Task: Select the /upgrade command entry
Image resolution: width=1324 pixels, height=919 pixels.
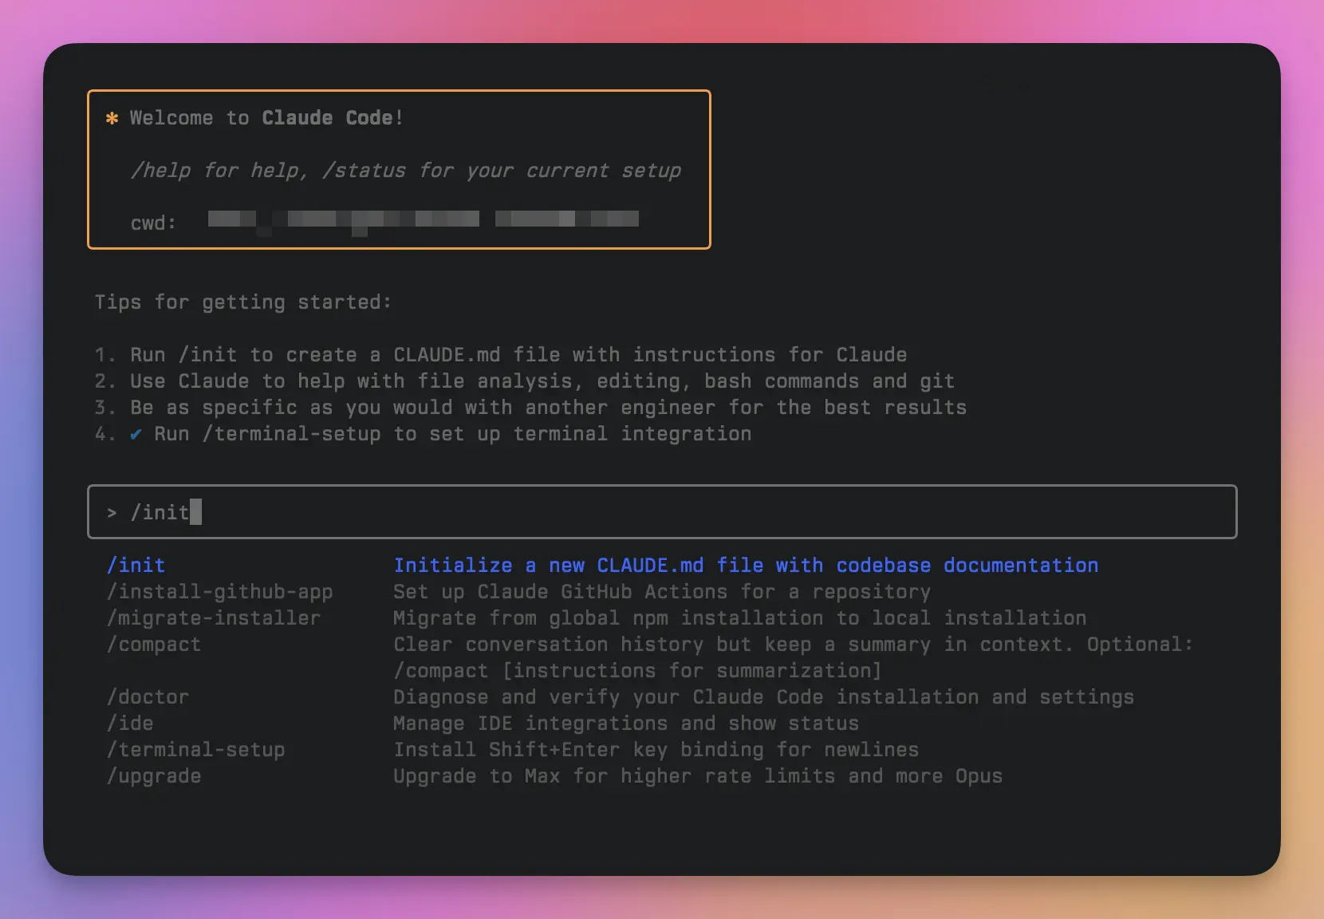Action: click(x=153, y=775)
